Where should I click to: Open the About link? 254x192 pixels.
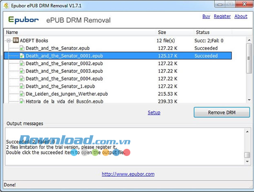point(241,16)
